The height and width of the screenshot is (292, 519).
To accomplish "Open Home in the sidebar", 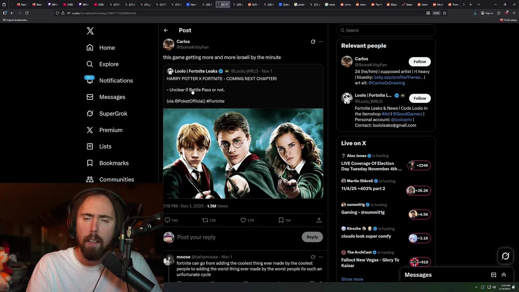I will 101,47.
